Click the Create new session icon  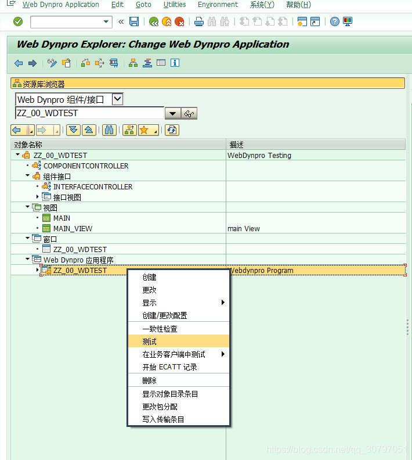point(302,21)
